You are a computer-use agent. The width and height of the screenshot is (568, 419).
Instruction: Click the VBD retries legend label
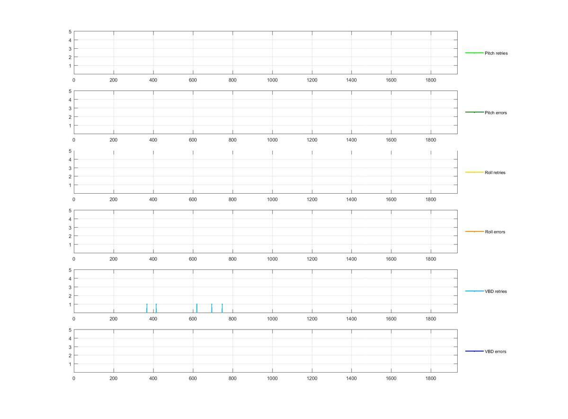click(x=496, y=292)
